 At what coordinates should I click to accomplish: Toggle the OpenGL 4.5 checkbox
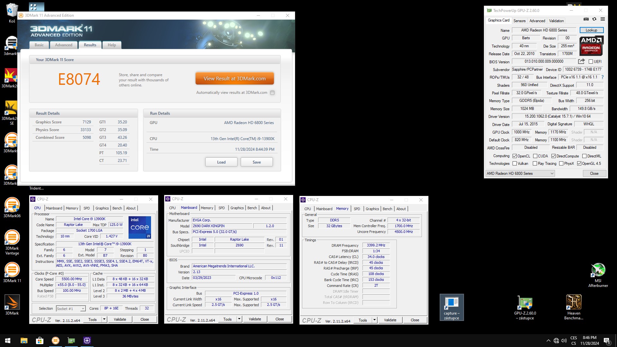point(579,163)
